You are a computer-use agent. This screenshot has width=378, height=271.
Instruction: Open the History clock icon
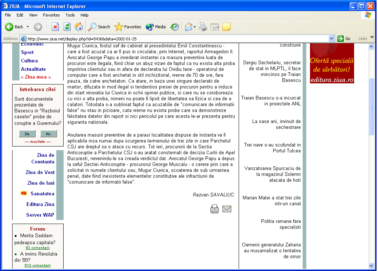click(x=175, y=27)
